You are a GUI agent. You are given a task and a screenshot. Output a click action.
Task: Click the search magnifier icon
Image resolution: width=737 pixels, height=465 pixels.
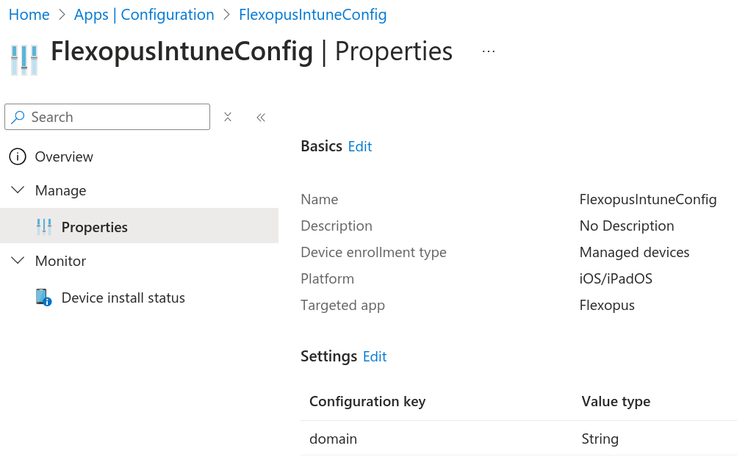pos(18,117)
